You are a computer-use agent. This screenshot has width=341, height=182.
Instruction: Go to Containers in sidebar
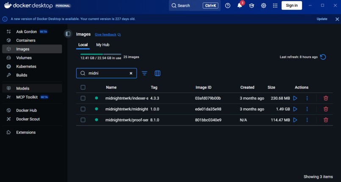pos(32,41)
